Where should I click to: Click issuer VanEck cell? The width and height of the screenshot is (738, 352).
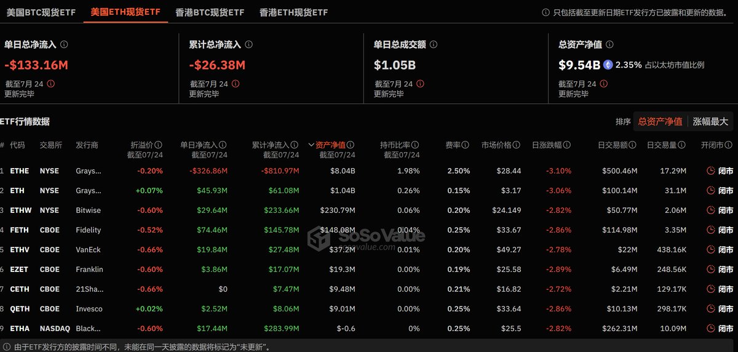(x=88, y=249)
